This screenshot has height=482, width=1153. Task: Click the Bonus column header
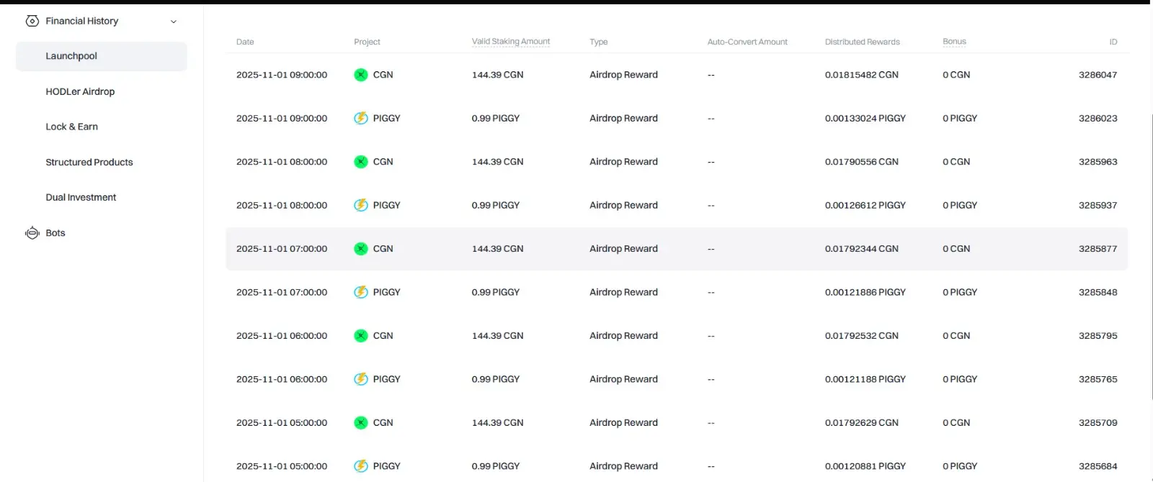point(954,42)
